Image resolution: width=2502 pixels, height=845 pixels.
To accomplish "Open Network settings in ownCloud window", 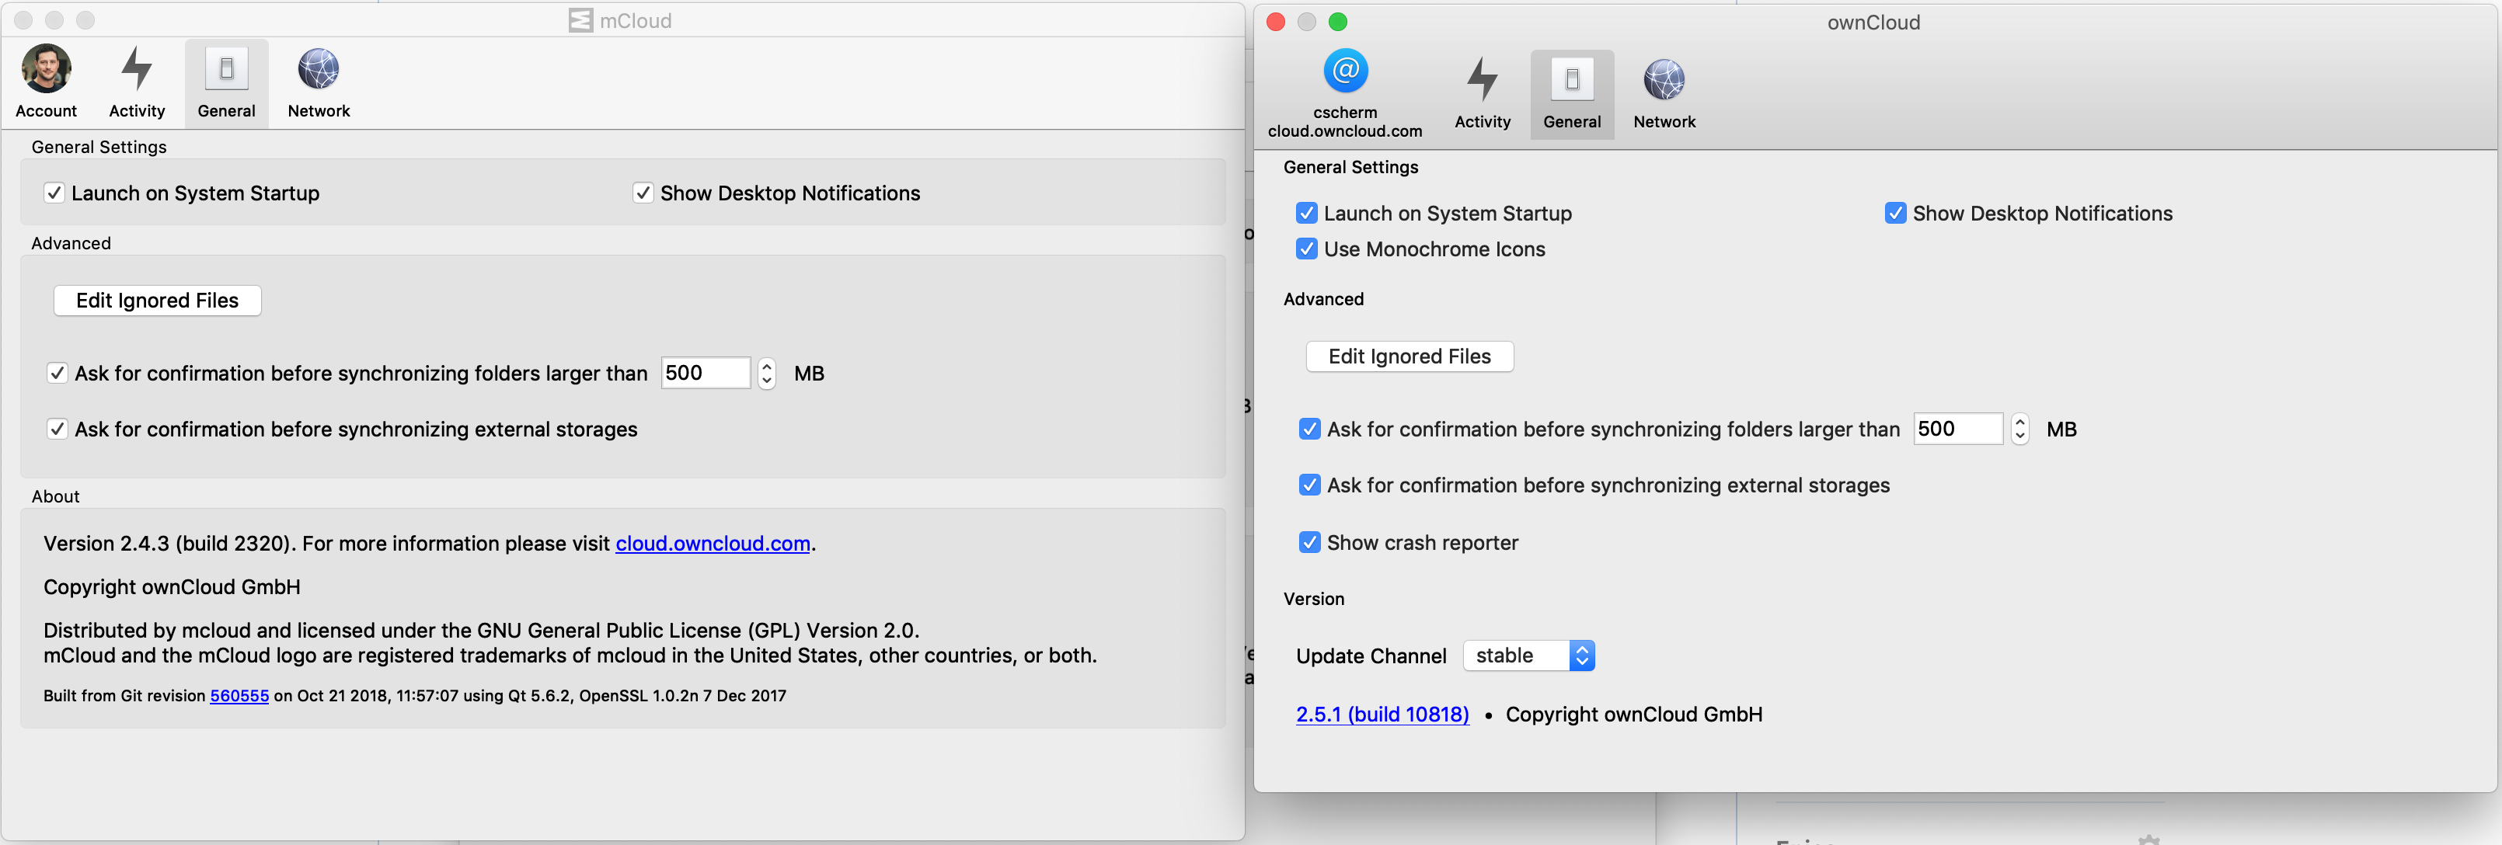I will tap(1664, 94).
